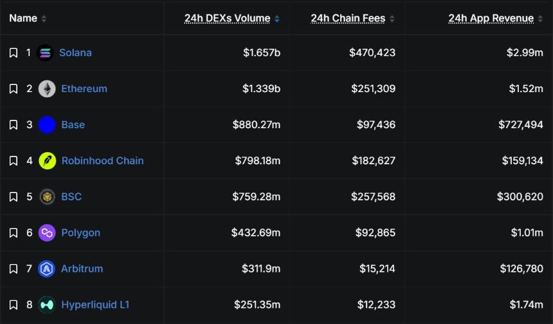The image size is (553, 324).
Task: Open the Robinhood Chain link
Action: click(103, 161)
